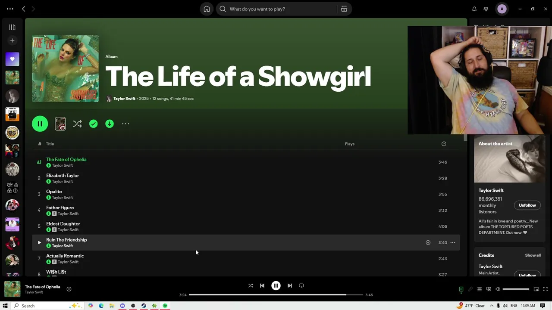Click the Opalite song title

54,192
